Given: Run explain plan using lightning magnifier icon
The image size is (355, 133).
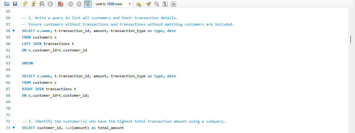Looking at the screenshot, I should (42, 4).
